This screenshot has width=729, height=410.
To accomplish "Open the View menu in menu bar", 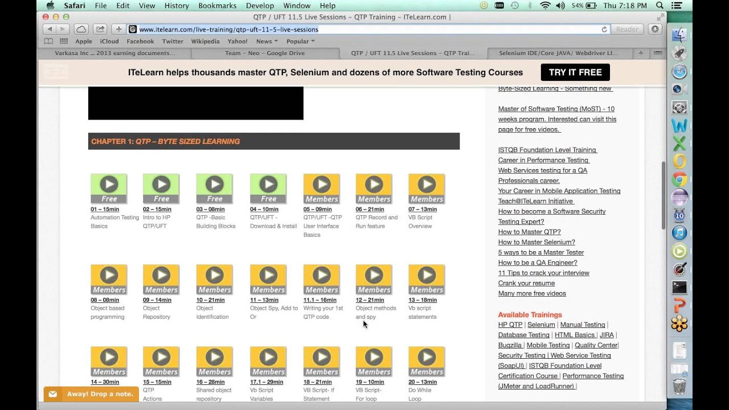I will 147,6.
